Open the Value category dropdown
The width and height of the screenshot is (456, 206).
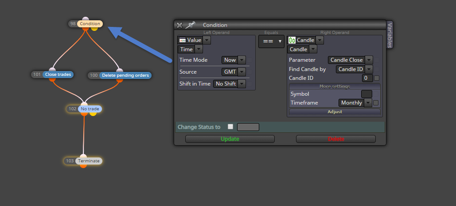tap(207, 40)
